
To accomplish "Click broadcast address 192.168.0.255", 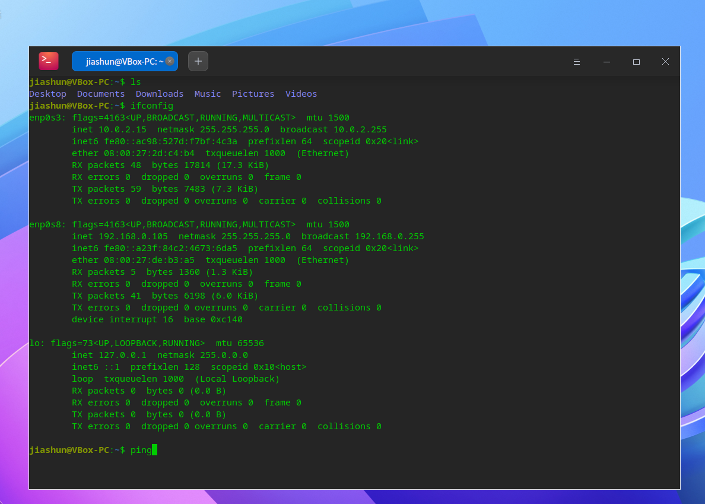I will (389, 236).
